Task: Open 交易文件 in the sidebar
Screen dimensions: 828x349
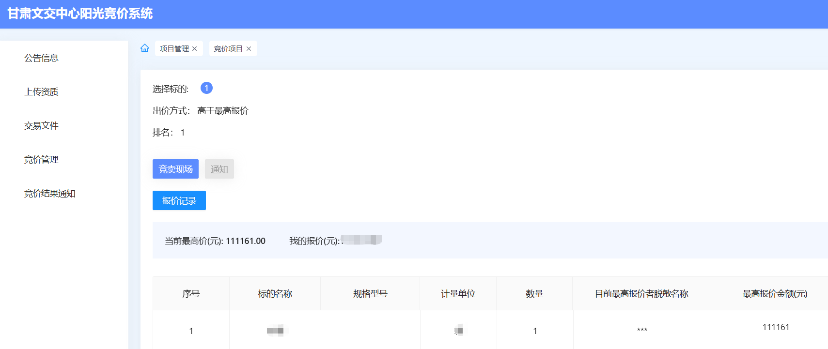Action: [41, 126]
